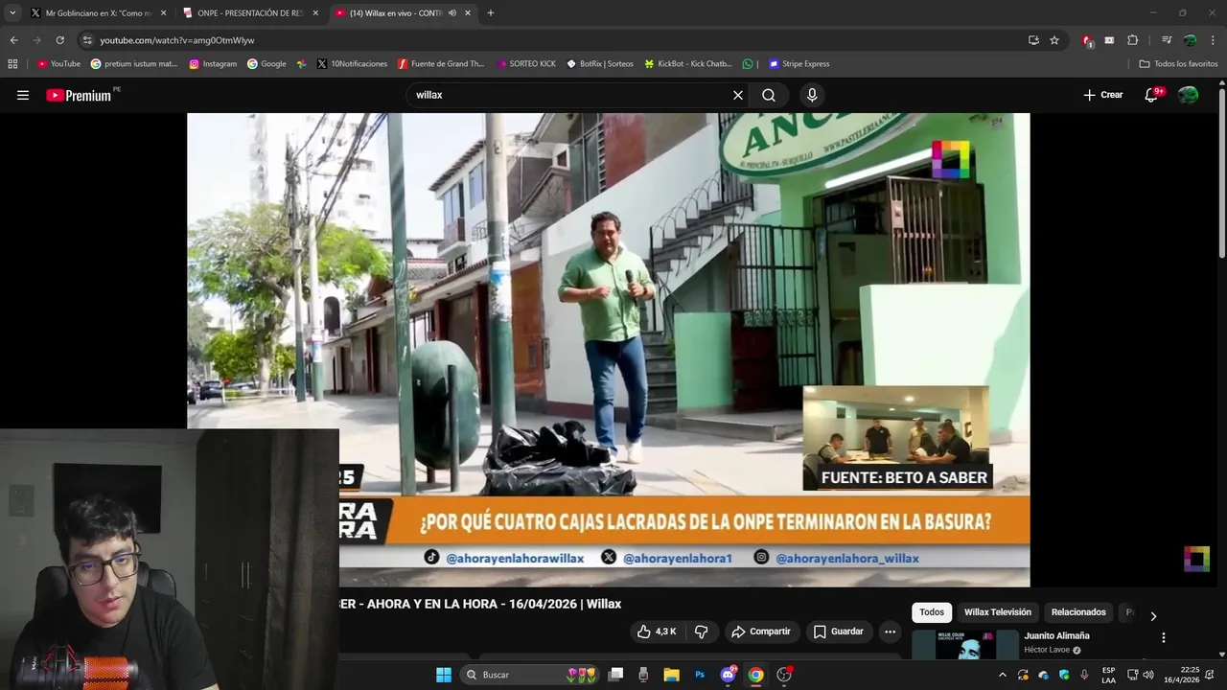The height and width of the screenshot is (690, 1227).
Task: Open the WhatsApp bookmark icon
Action: [748, 64]
